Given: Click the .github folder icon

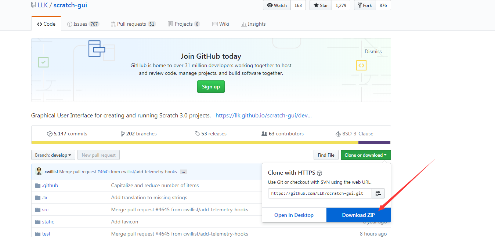Looking at the screenshot, I should point(37,185).
